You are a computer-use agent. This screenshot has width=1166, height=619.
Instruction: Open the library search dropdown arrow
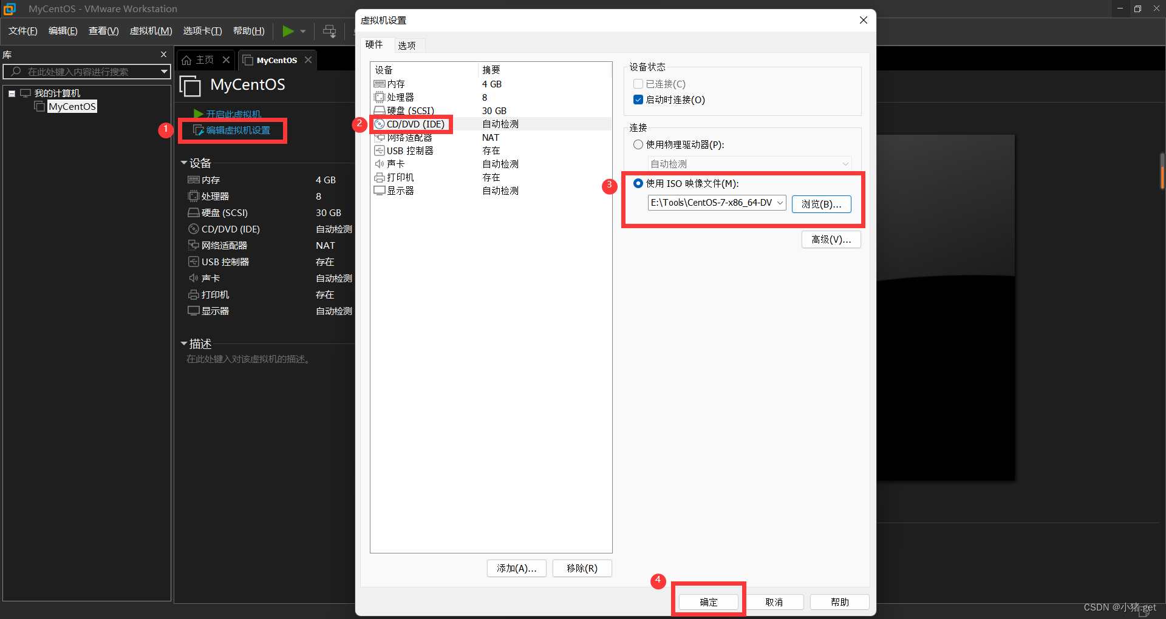tap(164, 72)
